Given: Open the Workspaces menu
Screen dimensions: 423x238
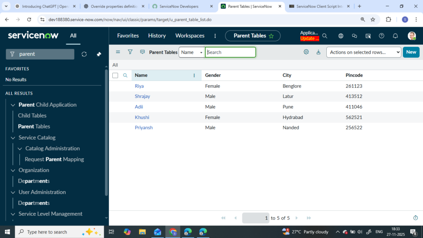Looking at the screenshot, I should pyautogui.click(x=190, y=36).
